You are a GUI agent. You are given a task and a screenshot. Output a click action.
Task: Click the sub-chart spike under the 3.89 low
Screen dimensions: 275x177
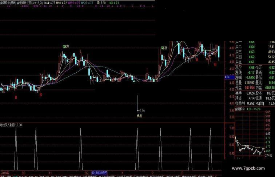coord(137,149)
